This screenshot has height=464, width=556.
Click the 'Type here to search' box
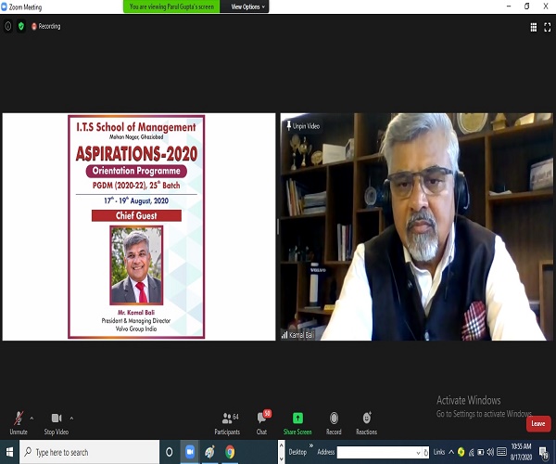point(89,452)
